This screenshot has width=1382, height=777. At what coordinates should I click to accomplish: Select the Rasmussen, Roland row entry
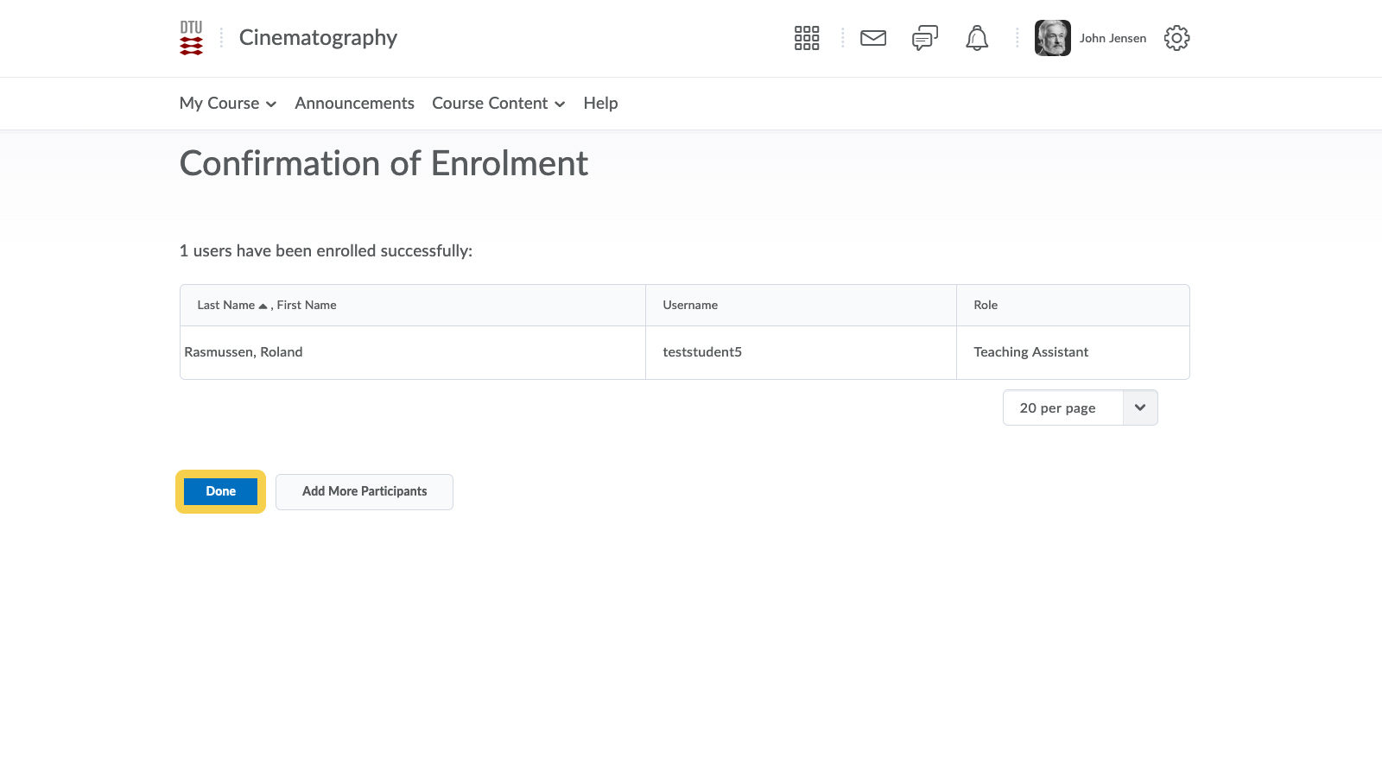(244, 352)
